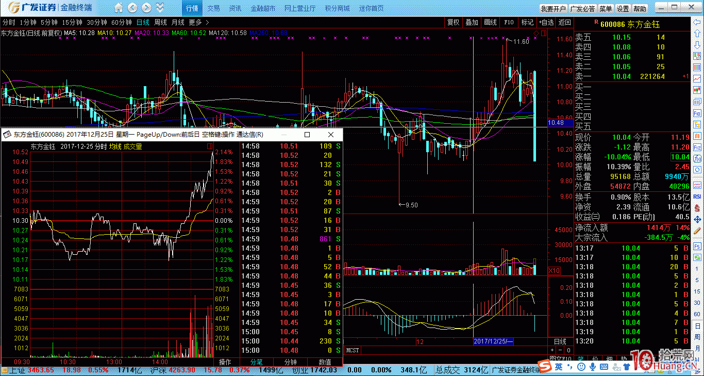The height and width of the screenshot is (376, 704).
Task: Click the 广发必答 button
Action: pyautogui.click(x=583, y=9)
